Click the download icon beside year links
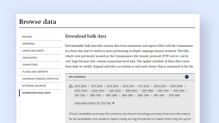 click(x=71, y=86)
